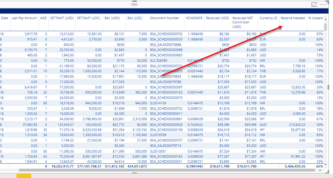Open the More options ellipsis menu
The width and height of the screenshot is (333, 178).
pyautogui.click(x=323, y=4)
